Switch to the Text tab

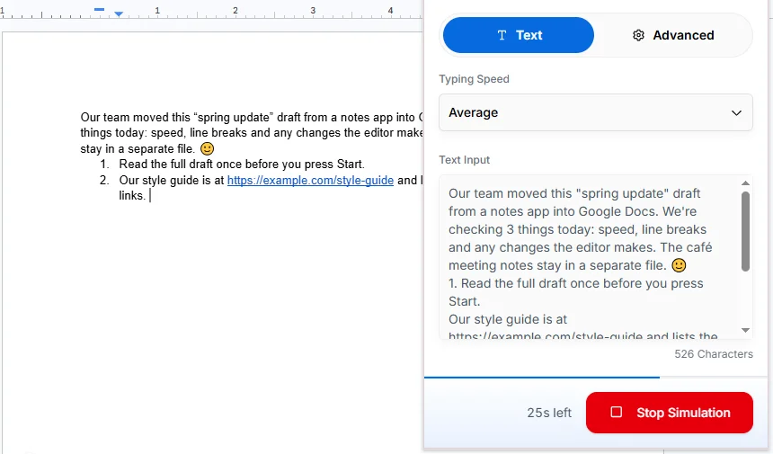518,35
